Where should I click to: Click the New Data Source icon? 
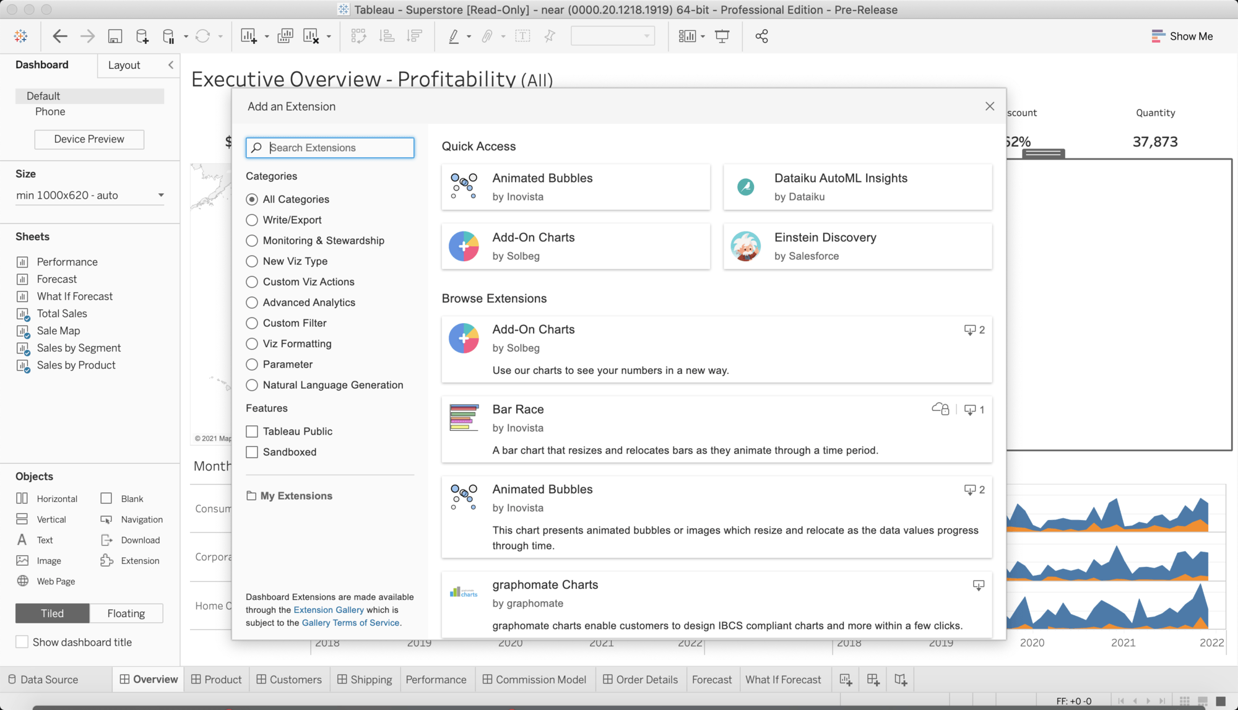click(142, 36)
